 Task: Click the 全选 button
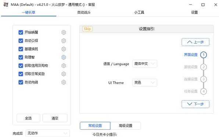28,118
